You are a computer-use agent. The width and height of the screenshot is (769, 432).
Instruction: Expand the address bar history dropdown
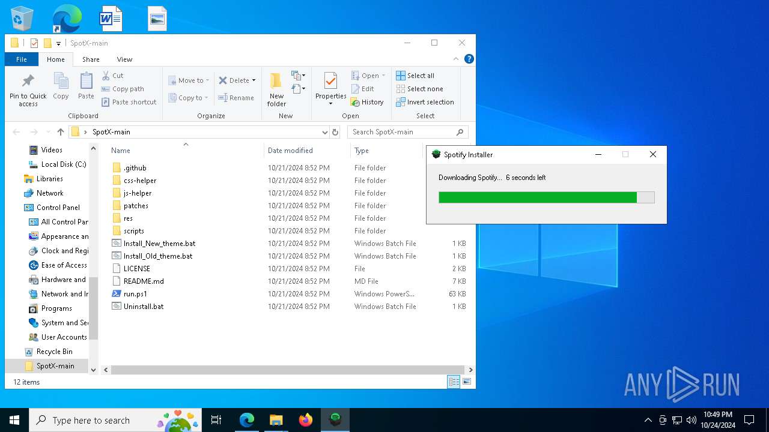click(x=325, y=132)
